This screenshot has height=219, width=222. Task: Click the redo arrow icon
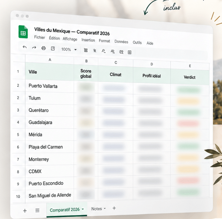point(34,47)
